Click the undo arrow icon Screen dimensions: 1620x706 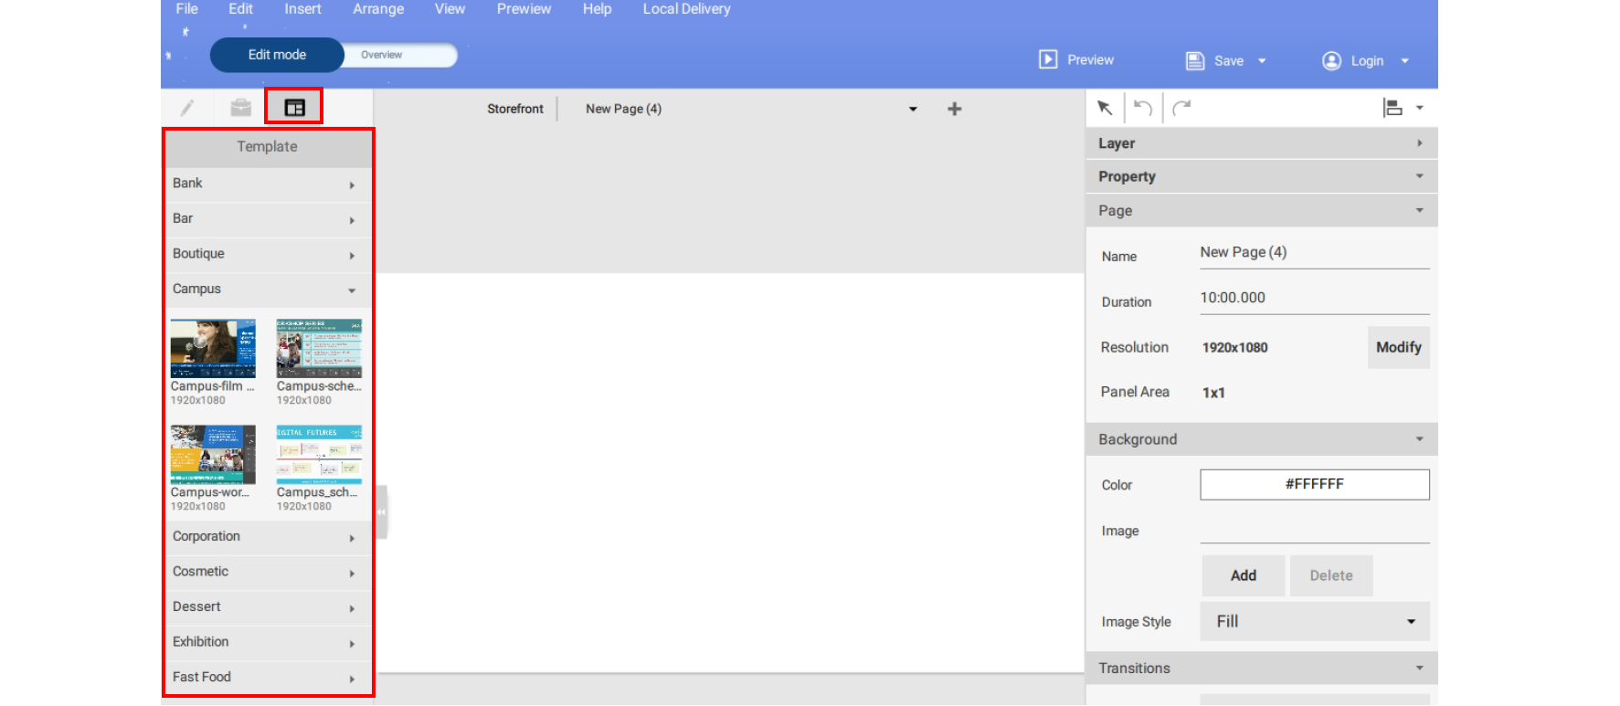pos(1142,108)
